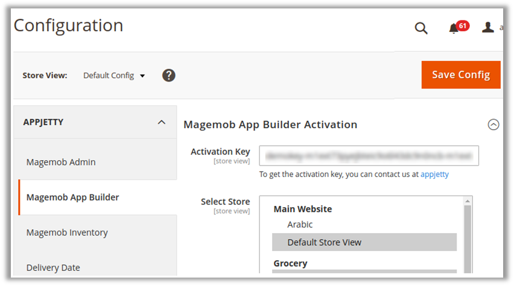Click the help question mark icon
The height and width of the screenshot is (286, 514).
169,75
